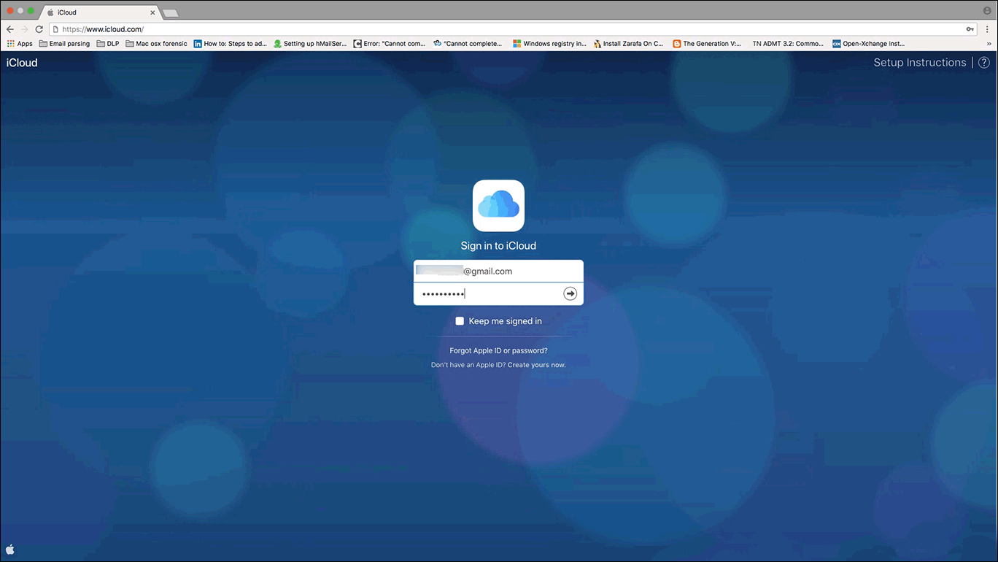Click the browser forward arrow
Screen dimensions: 998x562
(25, 29)
